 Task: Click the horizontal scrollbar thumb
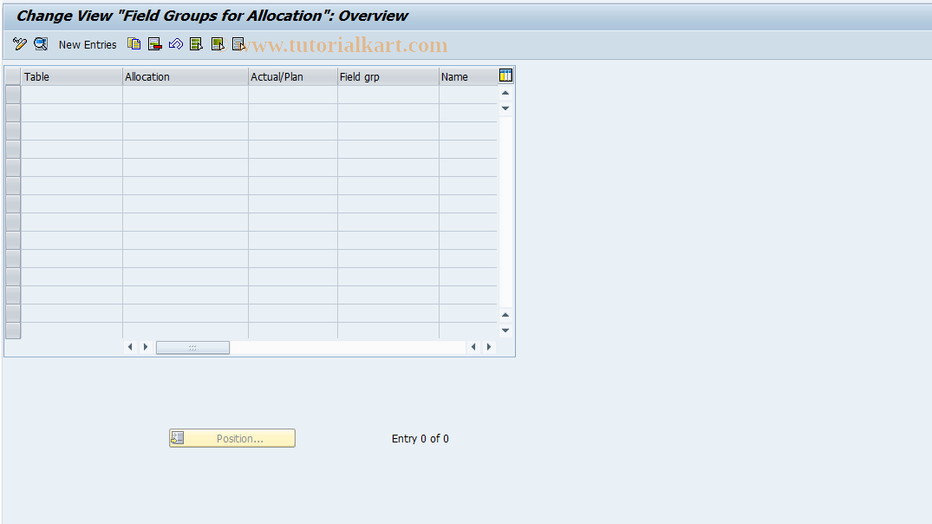point(192,347)
